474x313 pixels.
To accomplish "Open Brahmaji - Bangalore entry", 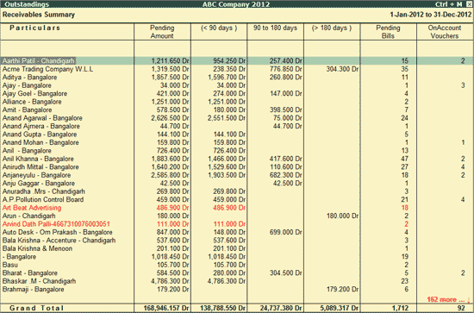I will pos(33,290).
